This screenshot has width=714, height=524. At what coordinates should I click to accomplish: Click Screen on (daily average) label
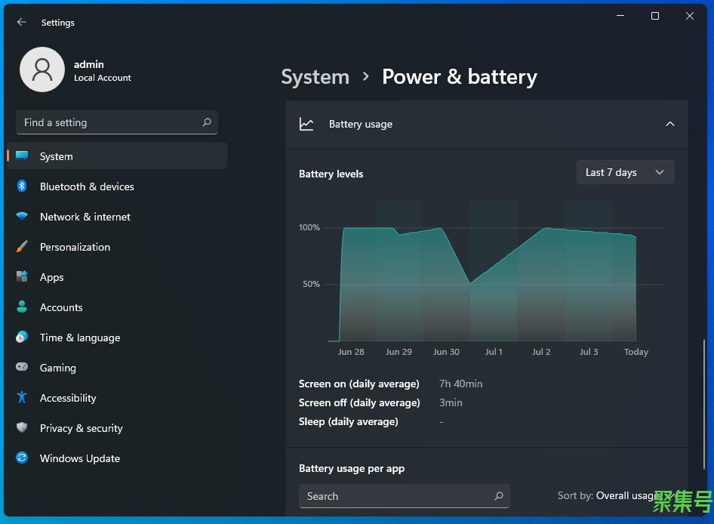[x=359, y=384]
